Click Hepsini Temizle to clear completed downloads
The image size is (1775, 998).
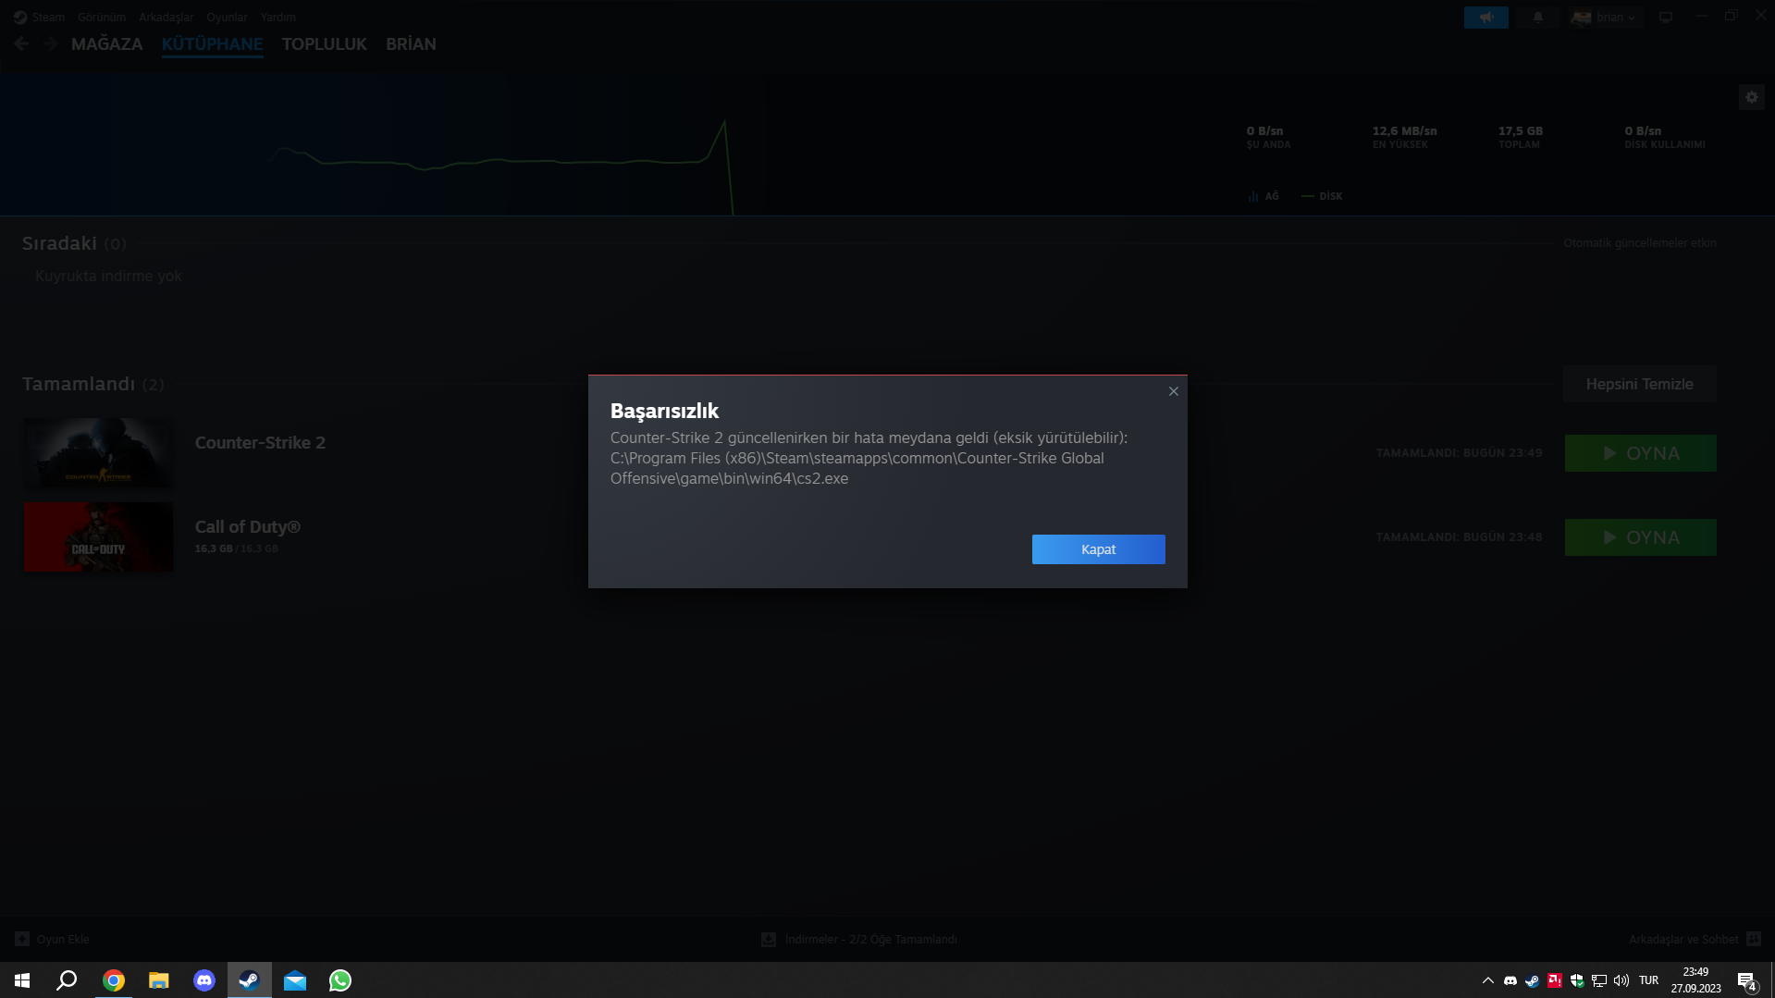click(x=1639, y=384)
